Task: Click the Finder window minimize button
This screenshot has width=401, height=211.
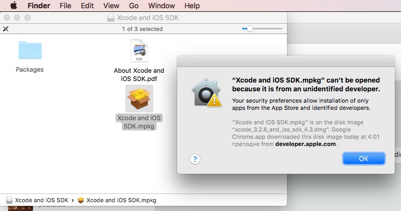Action: (x=17, y=18)
